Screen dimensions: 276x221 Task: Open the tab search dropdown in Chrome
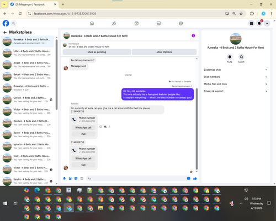[x=4, y=4]
